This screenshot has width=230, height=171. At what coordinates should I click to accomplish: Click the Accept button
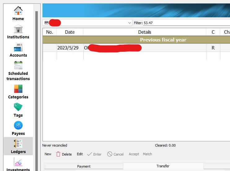coord(134,154)
